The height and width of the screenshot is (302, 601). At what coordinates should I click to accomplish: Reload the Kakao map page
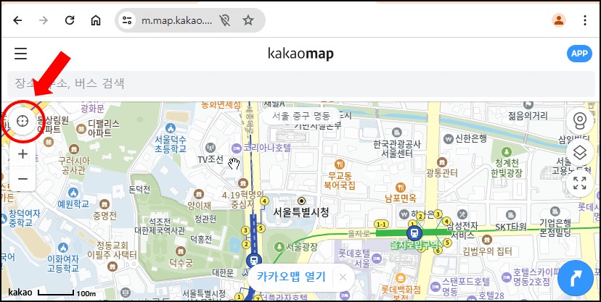click(x=70, y=20)
